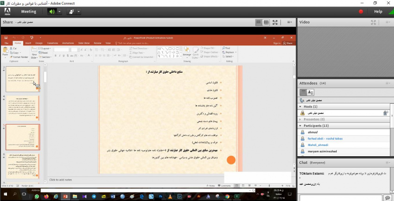Open the Share pod options menu
Image resolution: width=394 pixels, height=201 pixels.
point(289,22)
